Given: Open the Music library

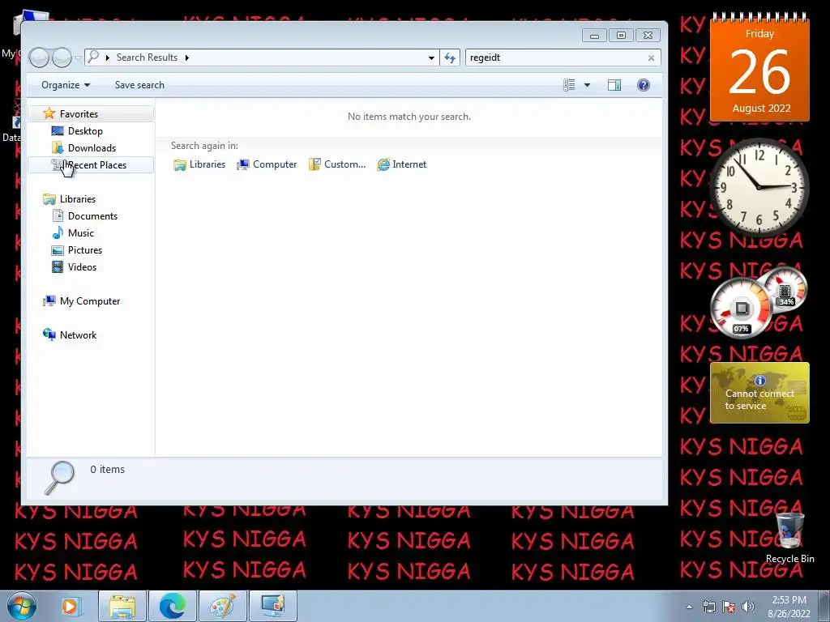Looking at the screenshot, I should pyautogui.click(x=80, y=232).
